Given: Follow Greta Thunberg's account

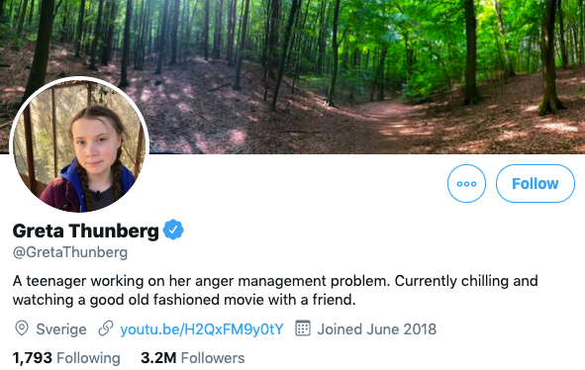Looking at the screenshot, I should tap(535, 183).
